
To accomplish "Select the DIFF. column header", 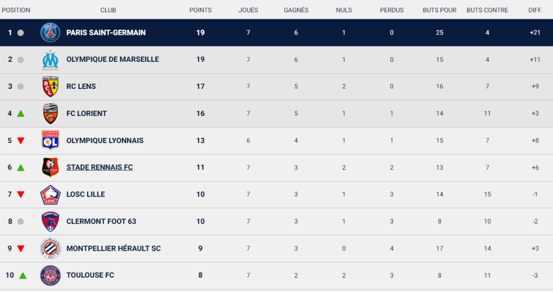I will click(x=535, y=10).
